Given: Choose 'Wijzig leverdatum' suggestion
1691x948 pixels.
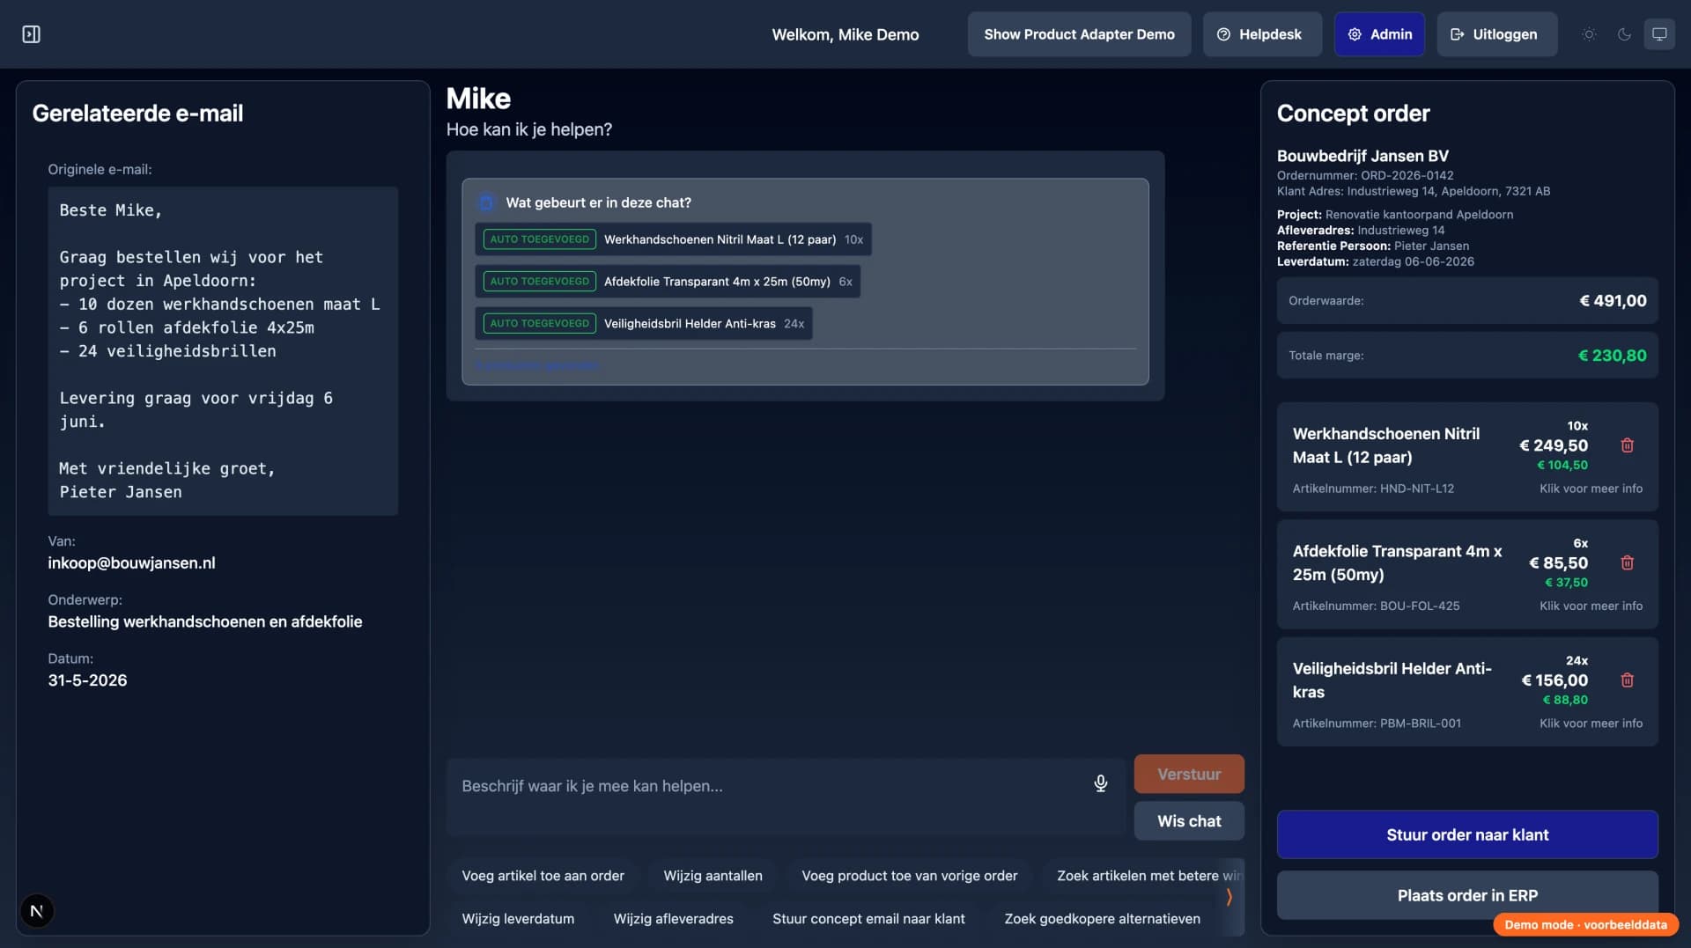Looking at the screenshot, I should pos(518,919).
